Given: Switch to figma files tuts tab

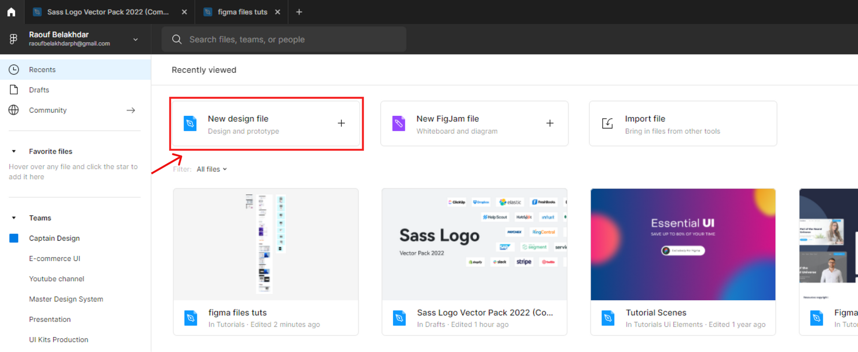Looking at the screenshot, I should [242, 12].
